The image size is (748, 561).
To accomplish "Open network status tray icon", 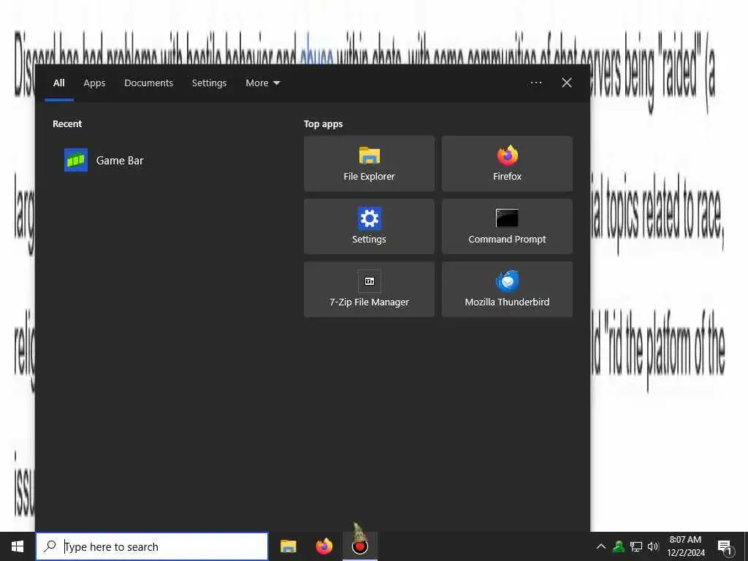I will 636,546.
